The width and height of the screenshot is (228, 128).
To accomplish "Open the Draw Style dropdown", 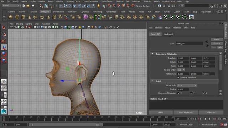I will coord(187,85).
